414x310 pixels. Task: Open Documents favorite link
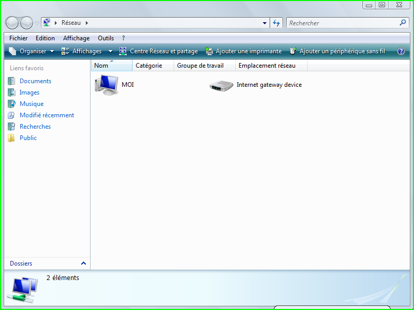pos(35,81)
